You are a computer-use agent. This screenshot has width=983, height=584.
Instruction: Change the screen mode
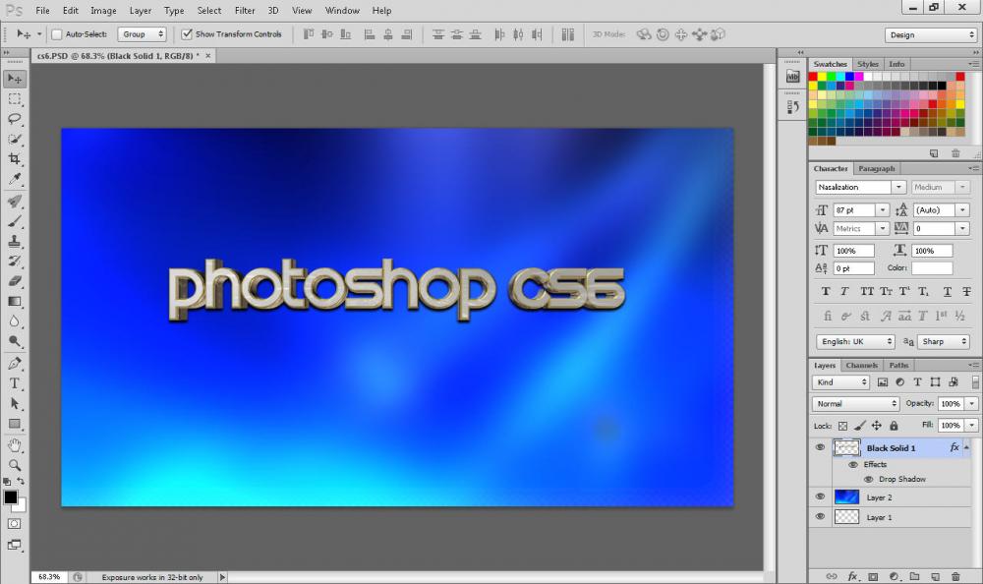pyautogui.click(x=15, y=545)
